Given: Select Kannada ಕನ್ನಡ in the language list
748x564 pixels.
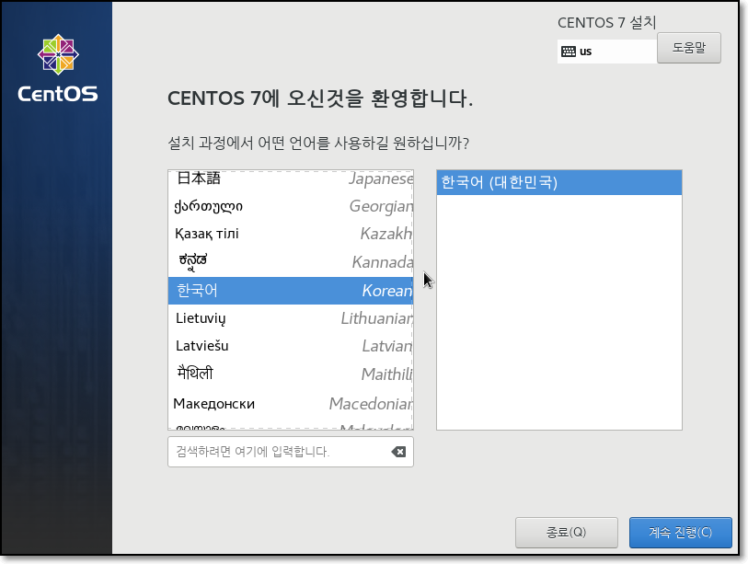Looking at the screenshot, I should point(291,261).
